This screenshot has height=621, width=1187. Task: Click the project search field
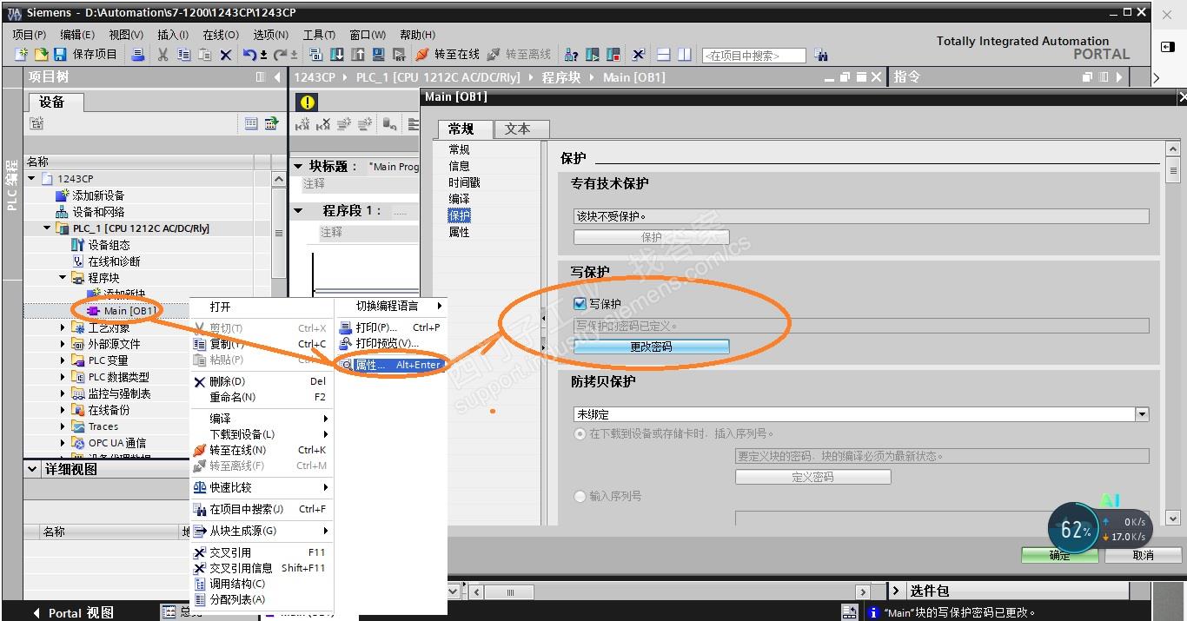[753, 56]
